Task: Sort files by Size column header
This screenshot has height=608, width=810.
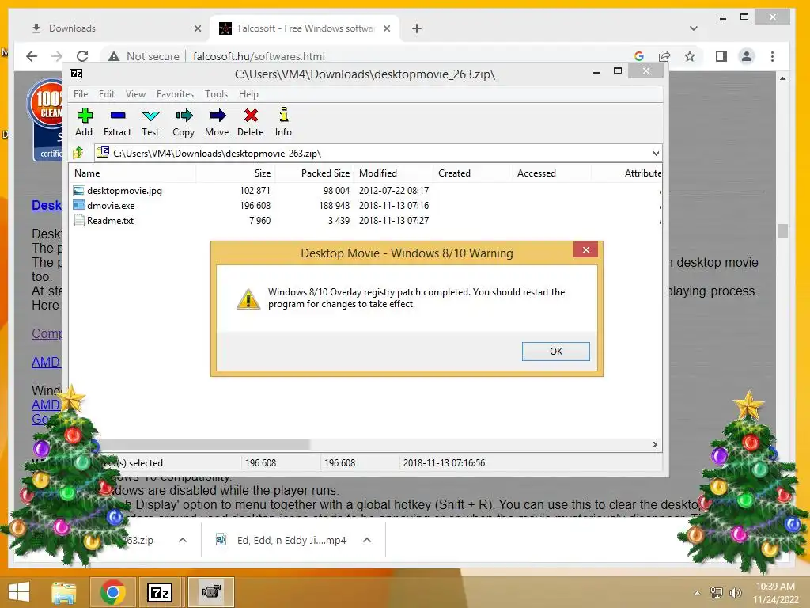Action: (235, 173)
